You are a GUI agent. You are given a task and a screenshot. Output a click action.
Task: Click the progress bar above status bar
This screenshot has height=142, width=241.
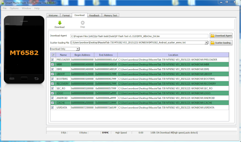tap(141, 129)
